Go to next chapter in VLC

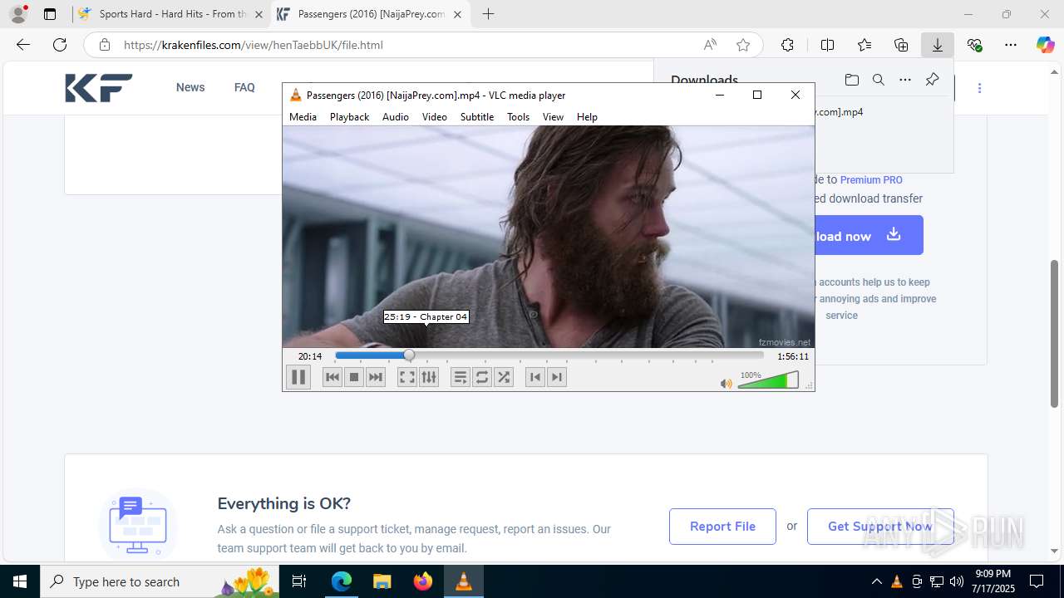pyautogui.click(x=557, y=377)
